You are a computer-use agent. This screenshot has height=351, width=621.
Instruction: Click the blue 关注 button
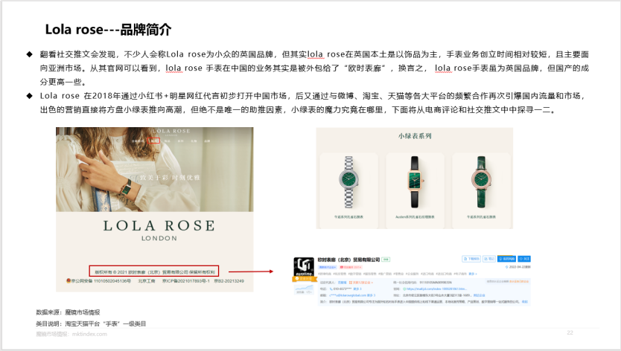pyautogui.click(x=524, y=259)
